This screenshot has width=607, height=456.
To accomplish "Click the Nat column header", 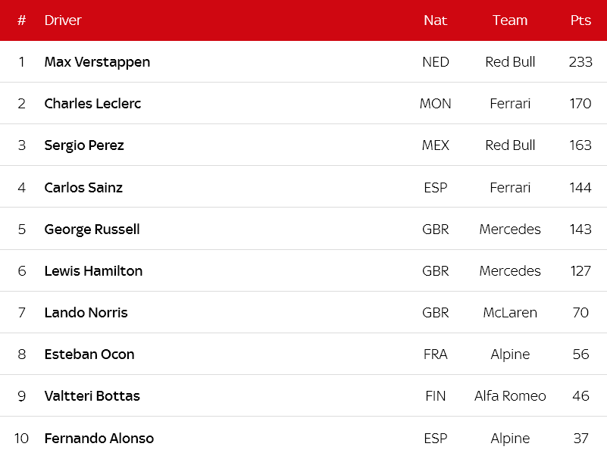I will click(x=436, y=20).
